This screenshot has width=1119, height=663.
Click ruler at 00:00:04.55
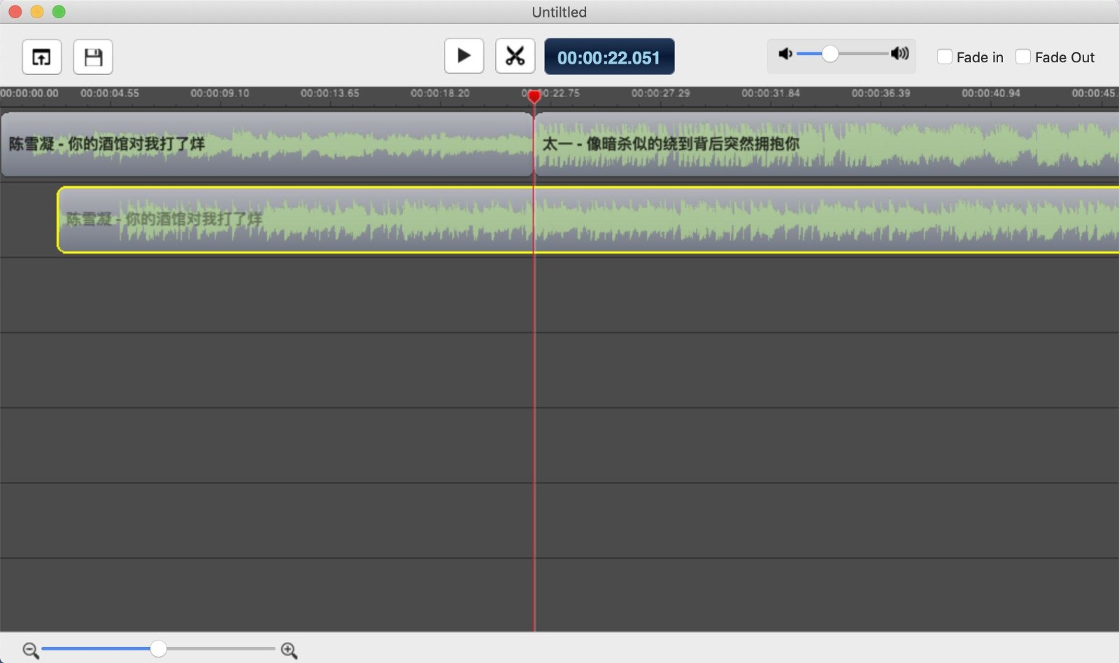point(110,93)
